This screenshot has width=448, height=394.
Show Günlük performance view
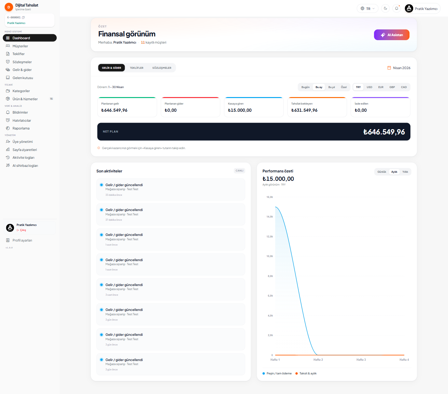(x=382, y=172)
